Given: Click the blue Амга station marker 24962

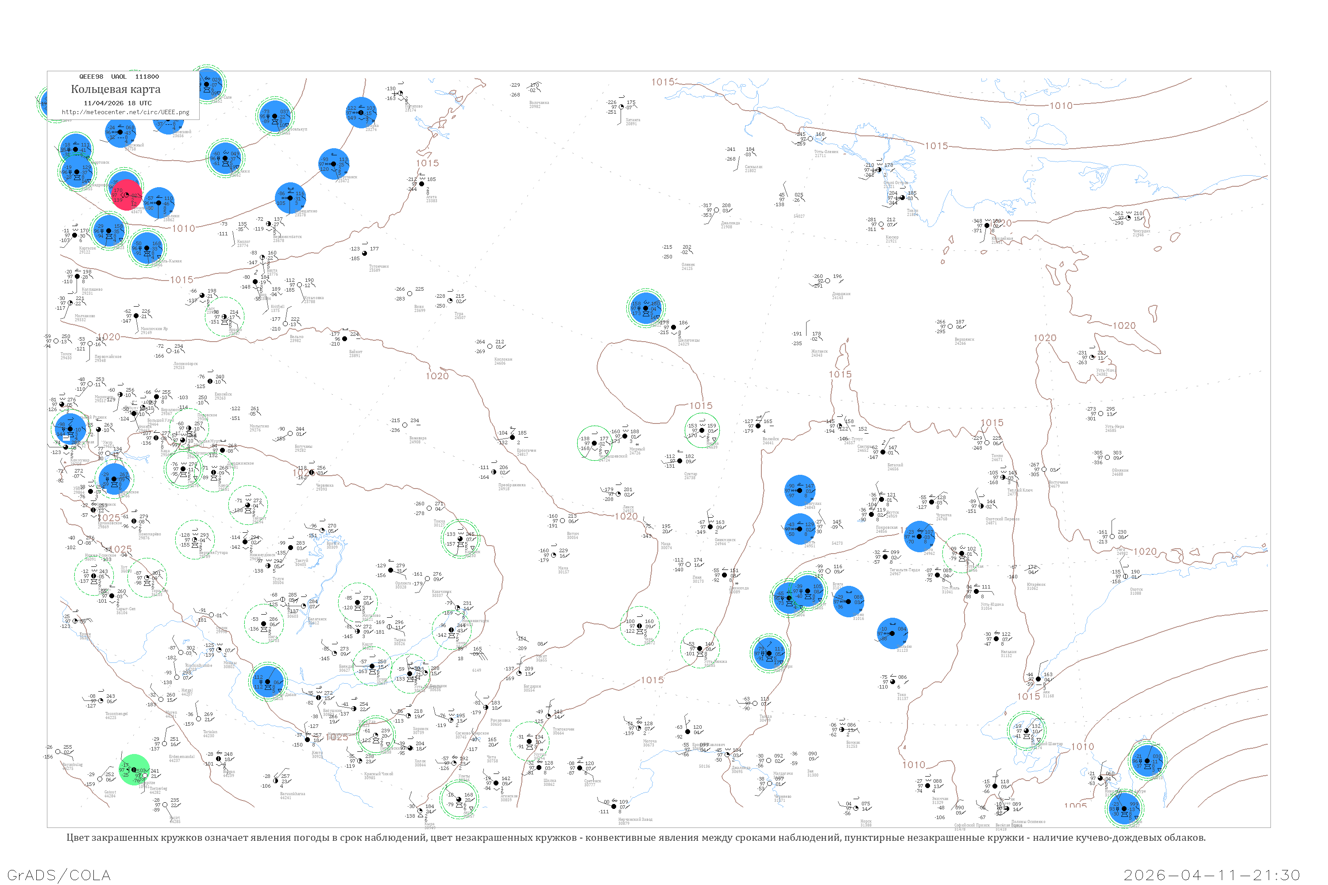Looking at the screenshot, I should [919, 536].
